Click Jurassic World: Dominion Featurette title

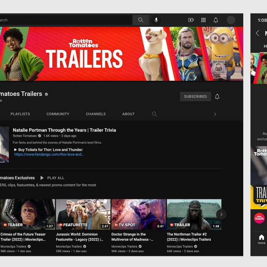click(79, 237)
